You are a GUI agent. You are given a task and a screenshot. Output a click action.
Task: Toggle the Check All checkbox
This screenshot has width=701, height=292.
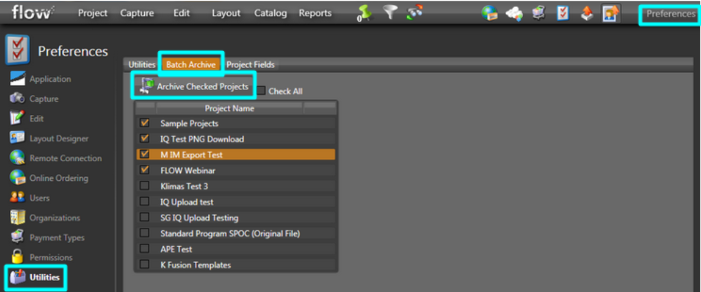tap(261, 91)
